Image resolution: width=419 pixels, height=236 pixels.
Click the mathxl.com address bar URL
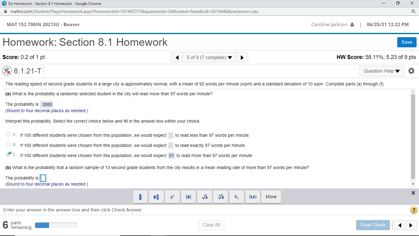pyautogui.click(x=134, y=11)
